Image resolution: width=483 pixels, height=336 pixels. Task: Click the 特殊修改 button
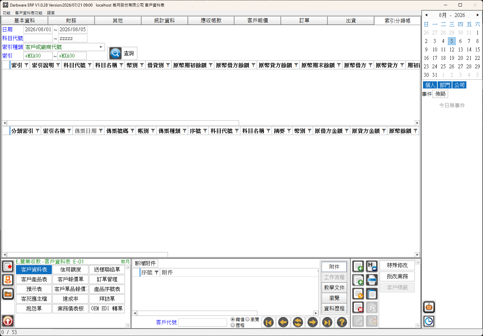(x=397, y=265)
